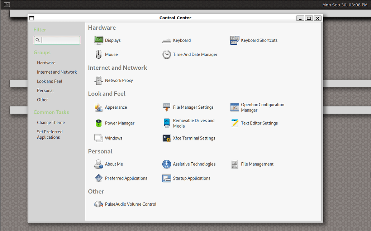Viewport: 371px width, 231px height.
Task: Select the Look and Feel group
Action: click(49, 81)
